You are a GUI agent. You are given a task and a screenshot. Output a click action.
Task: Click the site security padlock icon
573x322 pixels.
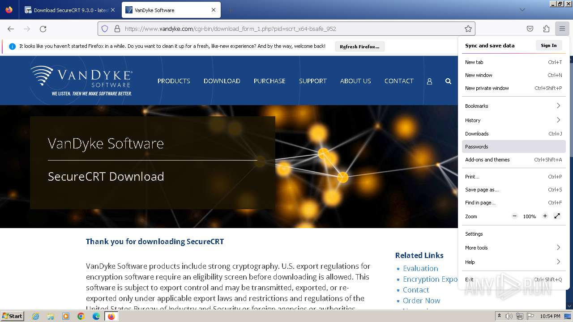(117, 29)
